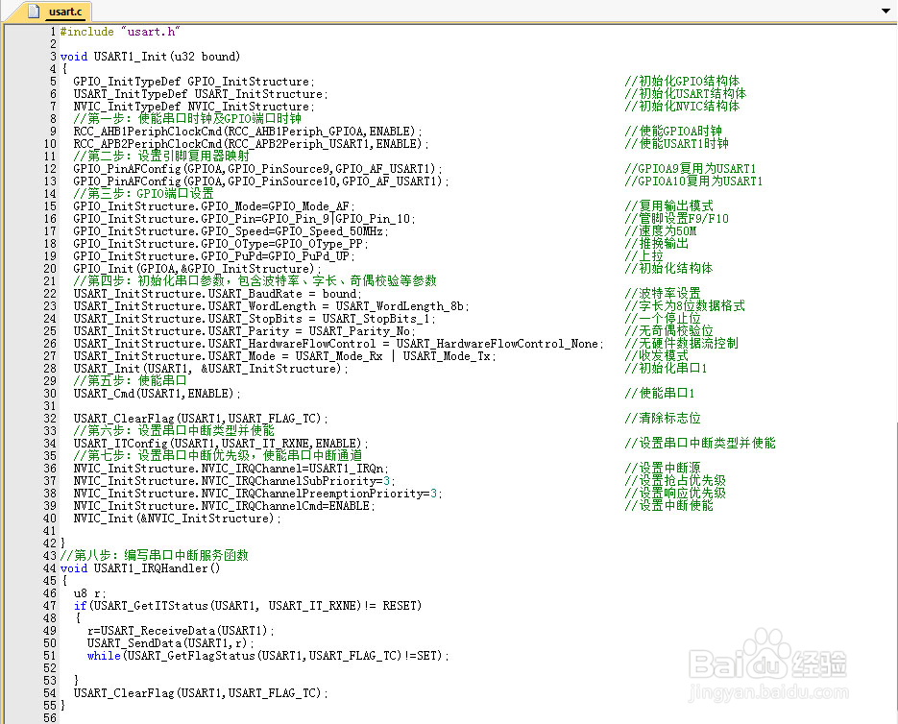Click the include "usart.h" line

[120, 32]
